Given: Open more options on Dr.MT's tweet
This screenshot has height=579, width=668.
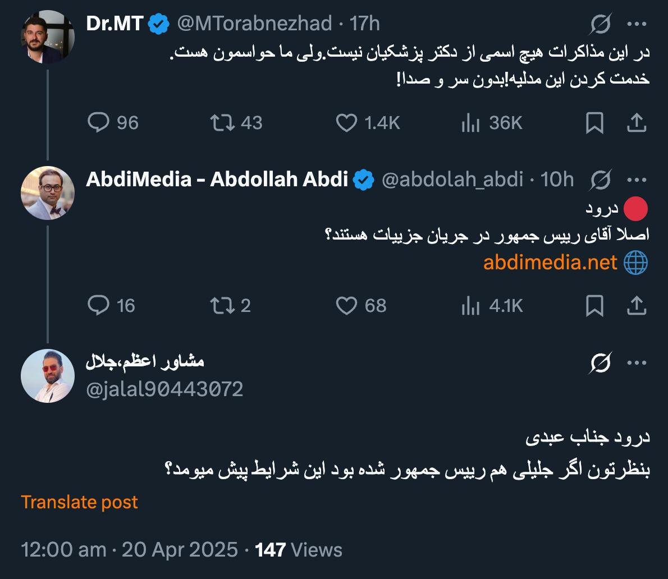Looking at the screenshot, I should pyautogui.click(x=637, y=25).
